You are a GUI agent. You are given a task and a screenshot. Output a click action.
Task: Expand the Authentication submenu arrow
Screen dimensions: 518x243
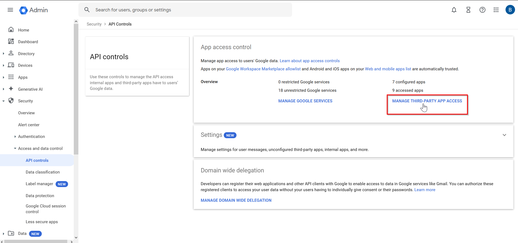(x=15, y=137)
